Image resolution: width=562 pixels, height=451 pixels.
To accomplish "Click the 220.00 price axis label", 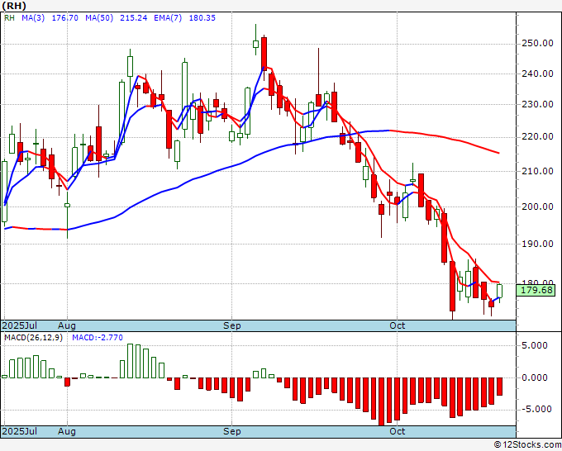I will 536,136.
